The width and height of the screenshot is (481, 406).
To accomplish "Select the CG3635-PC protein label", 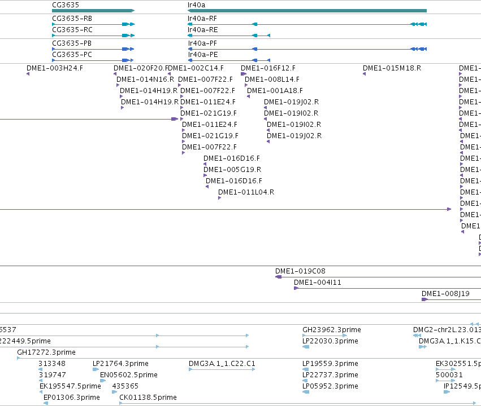I will point(72,55).
